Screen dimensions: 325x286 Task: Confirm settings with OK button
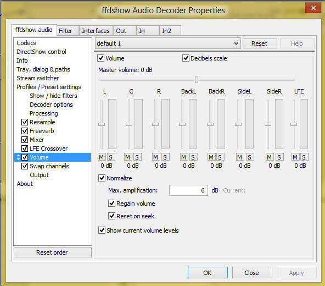(208, 272)
